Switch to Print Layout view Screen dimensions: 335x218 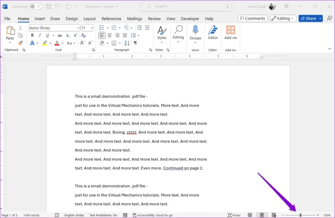(x=262, y=215)
